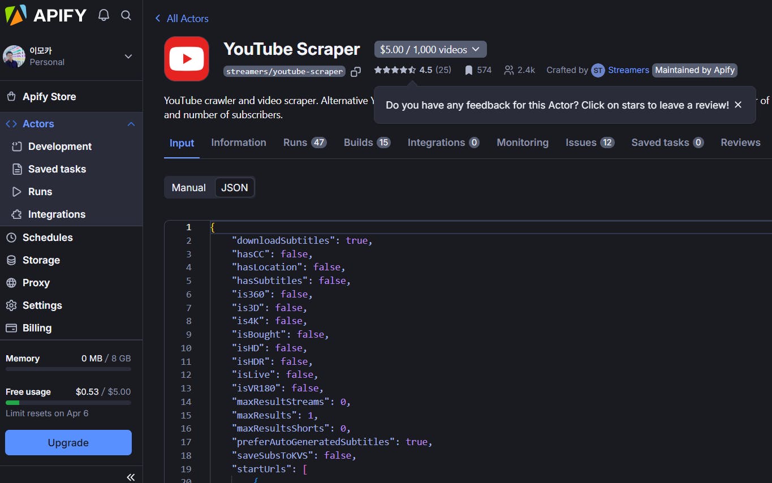Screen dimensions: 772x483
Task: Click the star rating icons
Action: coord(395,70)
